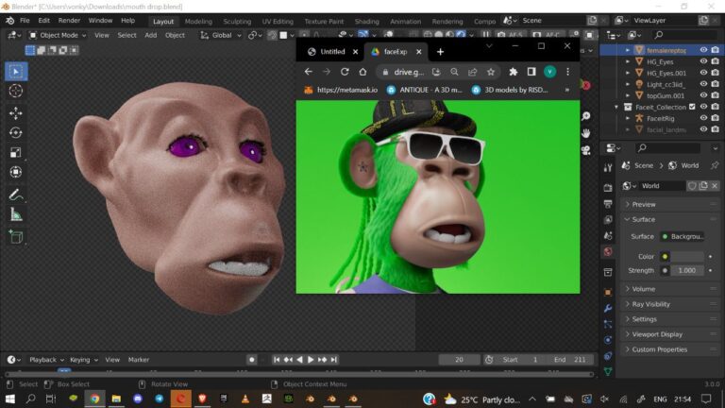Jump to the last frame
The width and height of the screenshot is (725, 408).
334,360
